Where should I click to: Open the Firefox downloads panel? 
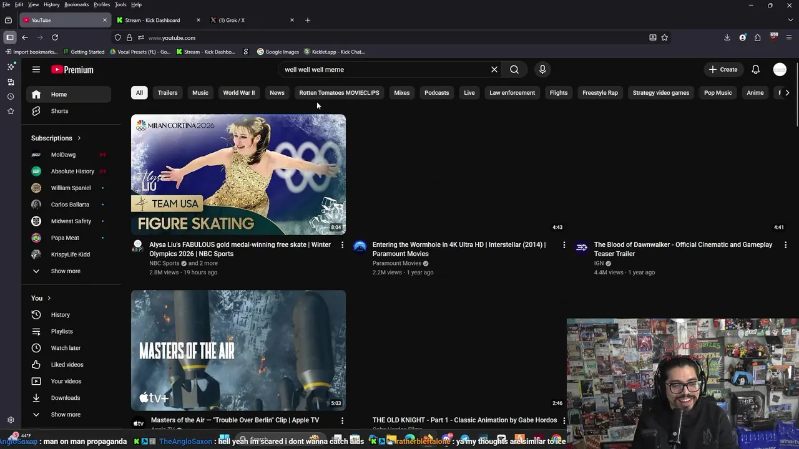727,37
